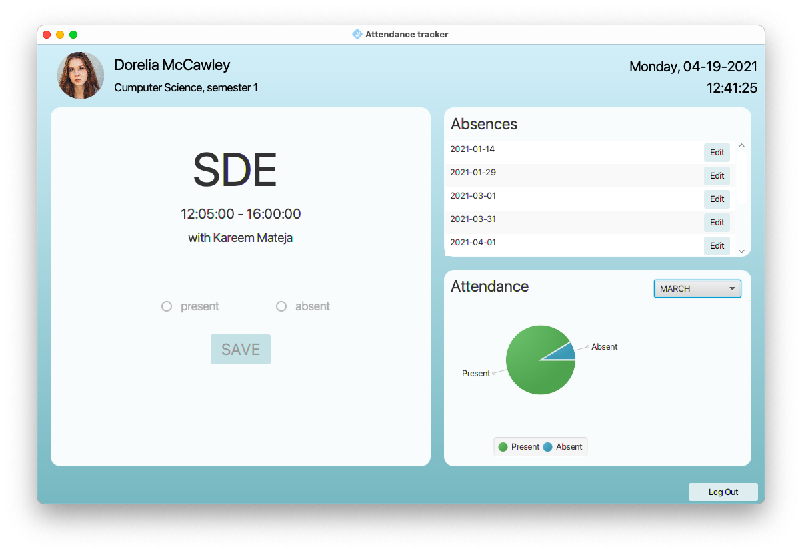The height and width of the screenshot is (553, 802).
Task: Close the Attendance tracker window
Action: 47,35
